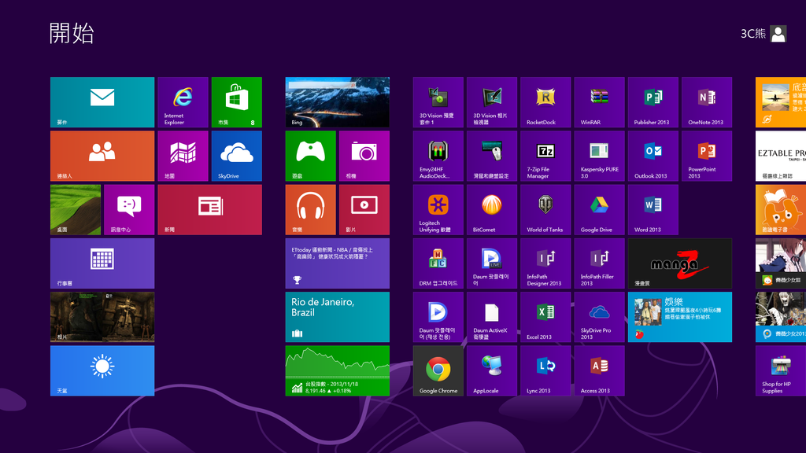Launch BitComet

492,209
